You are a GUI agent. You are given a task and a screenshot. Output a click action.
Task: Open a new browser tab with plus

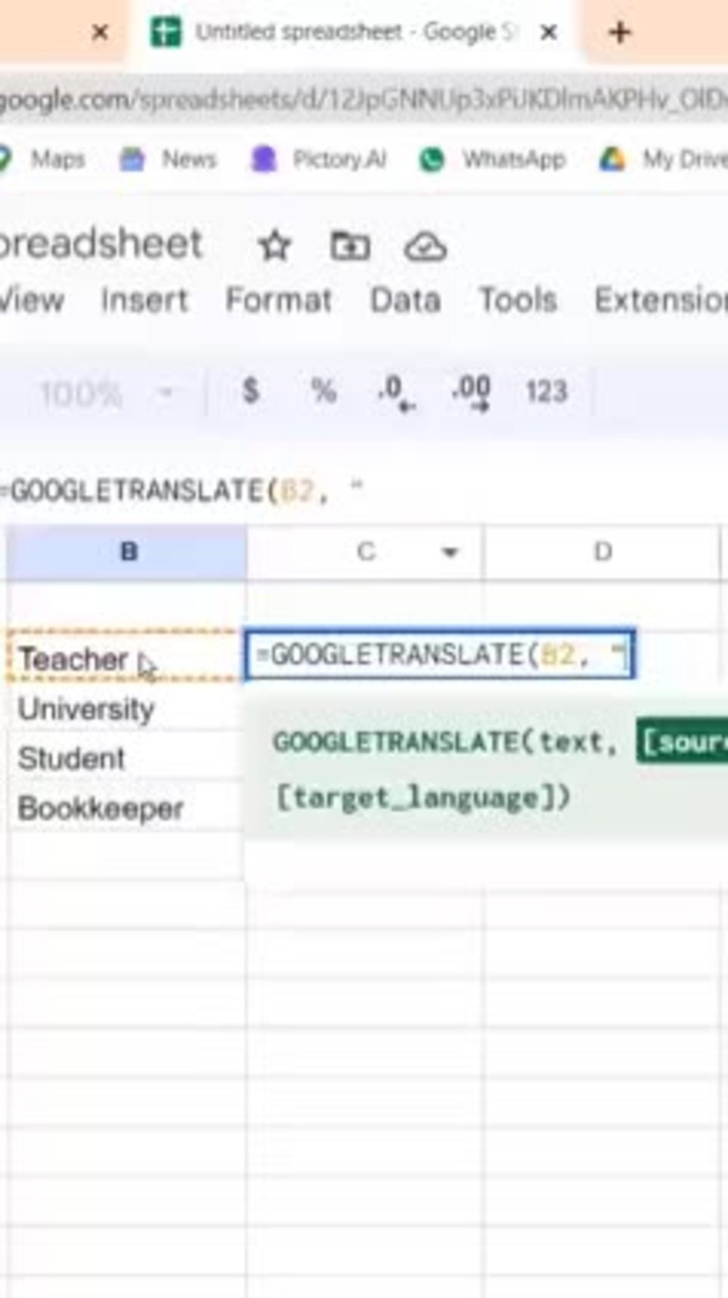620,33
